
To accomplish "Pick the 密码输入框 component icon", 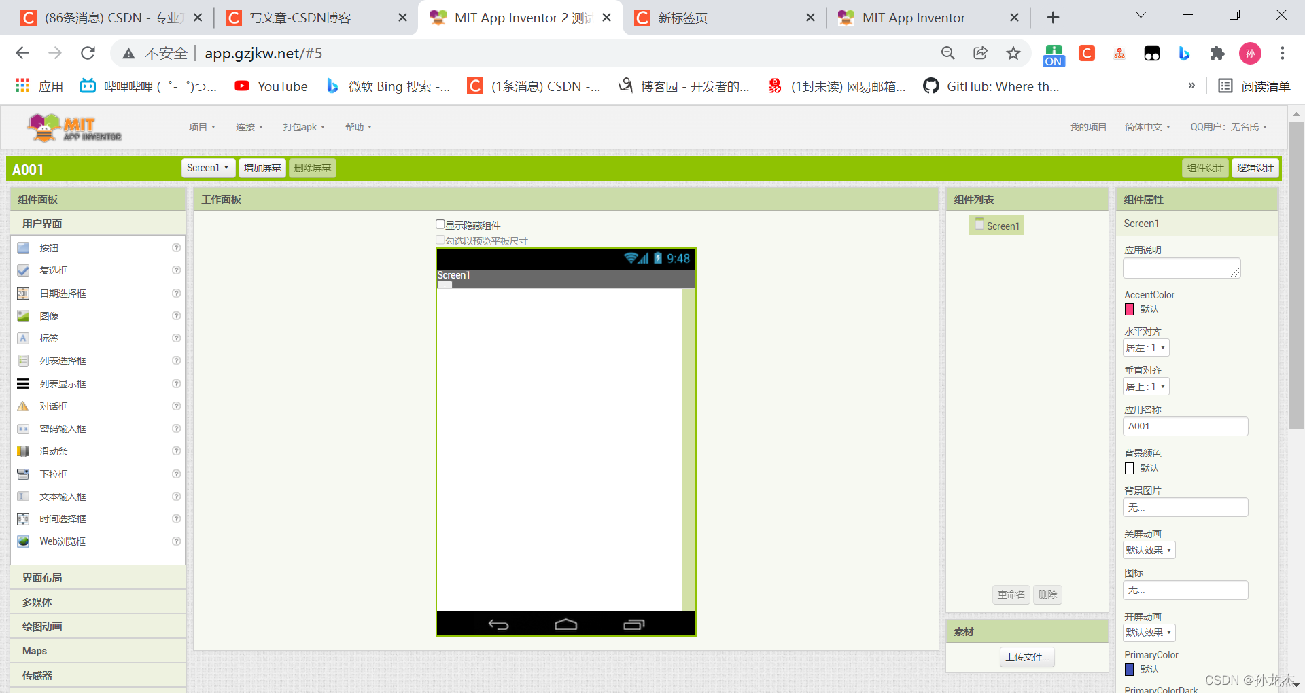I will point(23,429).
